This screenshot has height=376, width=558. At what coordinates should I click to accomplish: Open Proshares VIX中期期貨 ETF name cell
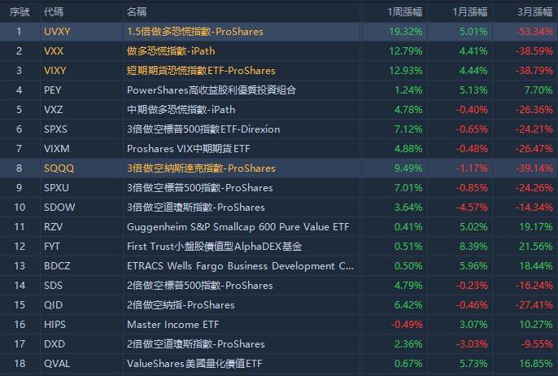pos(189,149)
